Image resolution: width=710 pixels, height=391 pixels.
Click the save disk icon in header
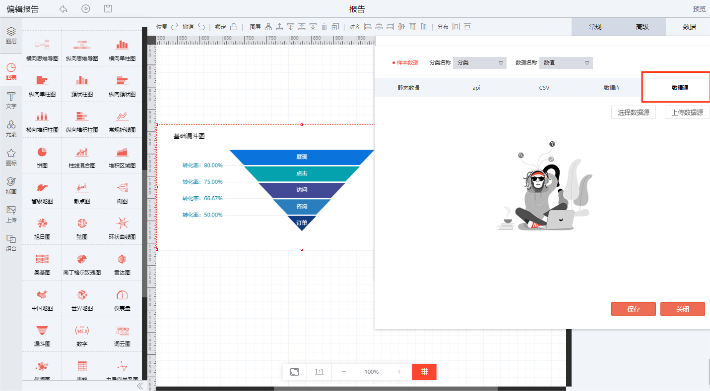tap(108, 9)
